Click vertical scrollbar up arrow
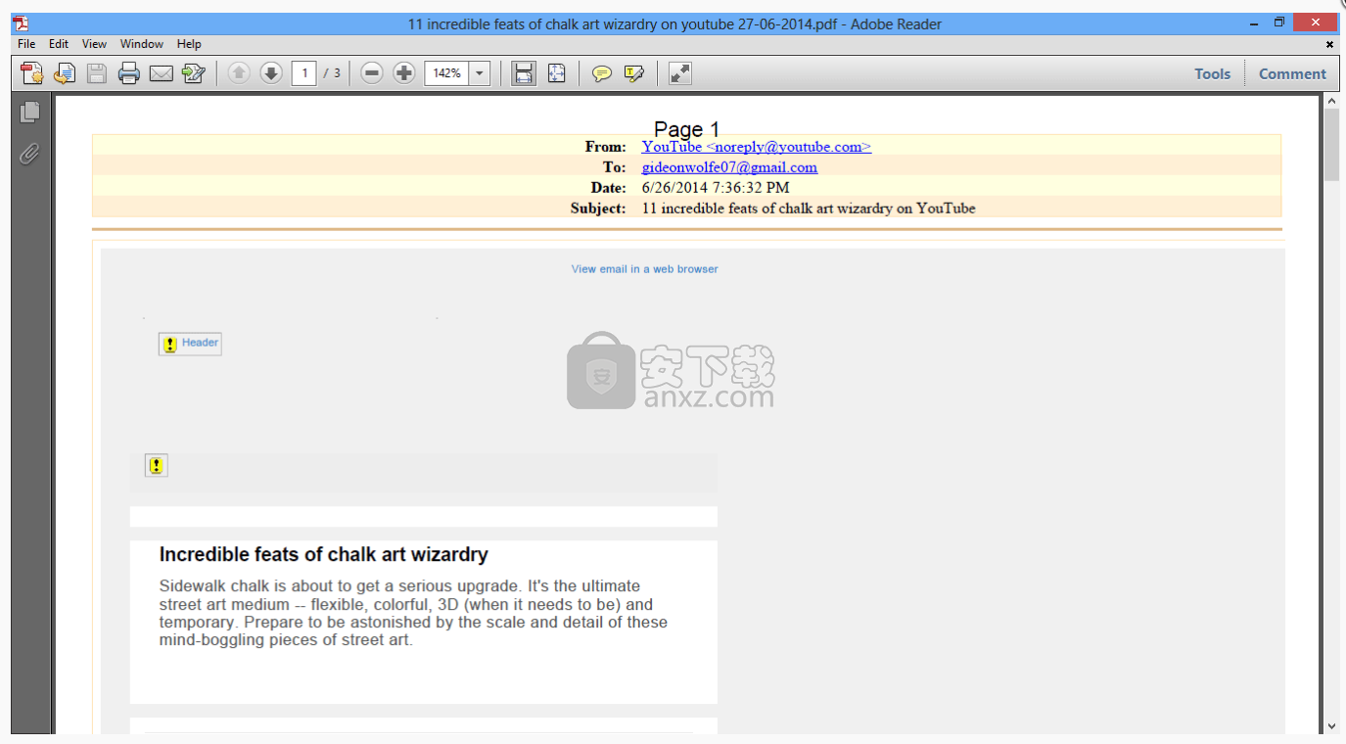 [x=1332, y=101]
